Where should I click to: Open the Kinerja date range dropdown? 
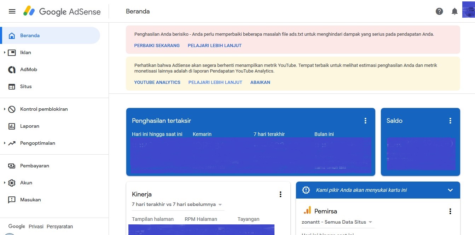click(x=177, y=205)
